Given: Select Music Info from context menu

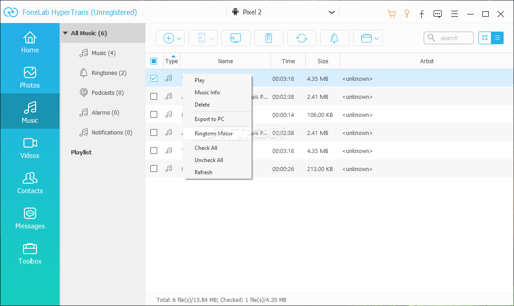Looking at the screenshot, I should coord(207,93).
